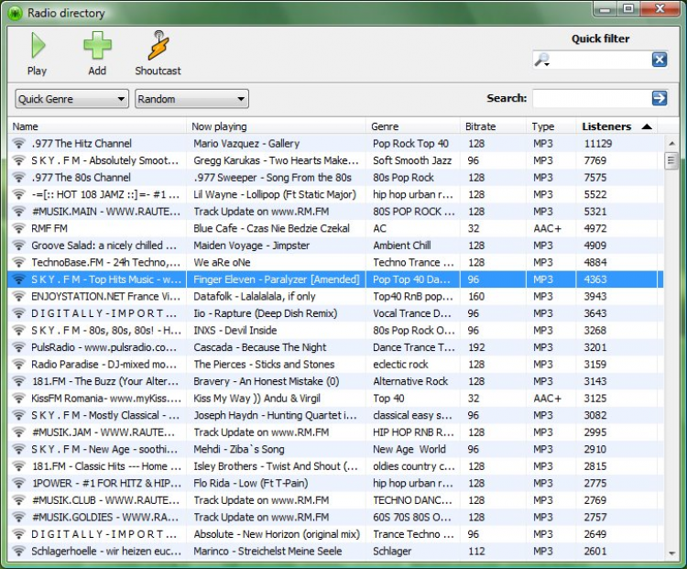Screen dimensions: 687x569
Task: Click the Play toolbar icon
Action: pos(38,46)
